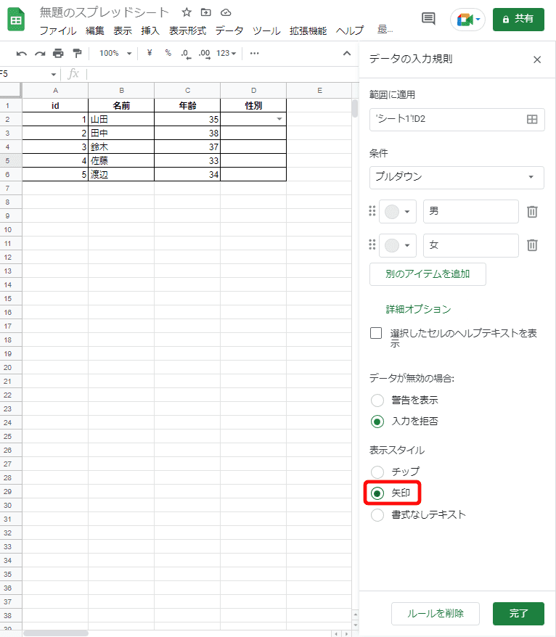
Task: Apply yen currency format
Action: coord(150,53)
